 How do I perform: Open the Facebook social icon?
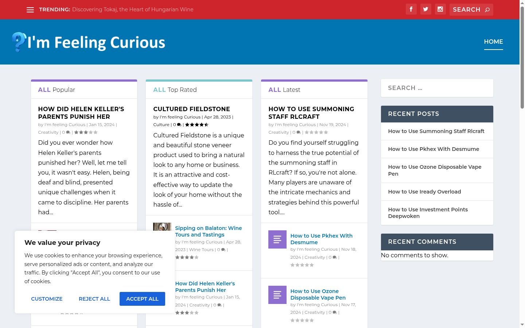point(411,9)
